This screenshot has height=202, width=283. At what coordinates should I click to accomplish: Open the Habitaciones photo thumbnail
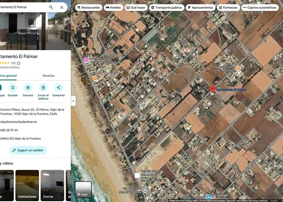point(27,185)
